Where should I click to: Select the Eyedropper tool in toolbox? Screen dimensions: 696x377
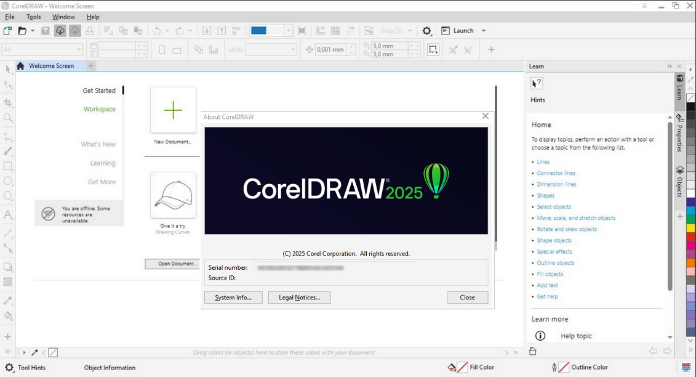coord(8,301)
